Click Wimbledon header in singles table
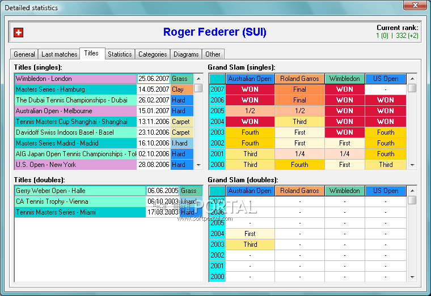Screen dimensions: 431x296 pyautogui.click(x=345, y=79)
